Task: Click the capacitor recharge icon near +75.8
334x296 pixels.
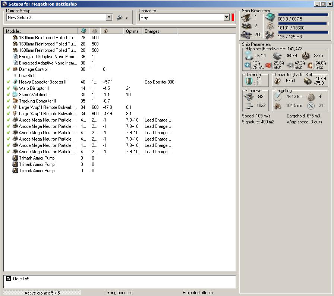Action: (308, 81)
